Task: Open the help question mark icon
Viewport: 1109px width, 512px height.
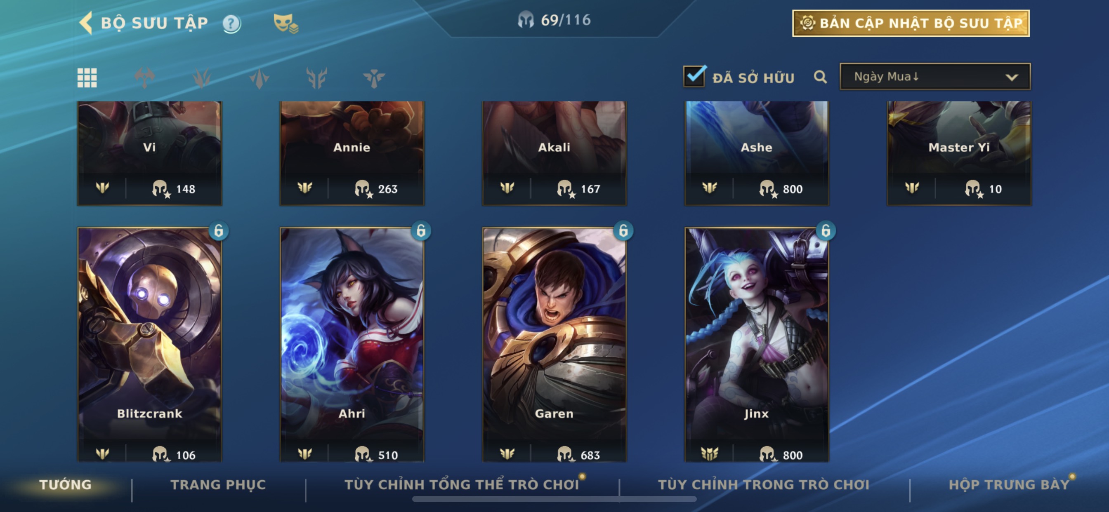Action: point(231,23)
